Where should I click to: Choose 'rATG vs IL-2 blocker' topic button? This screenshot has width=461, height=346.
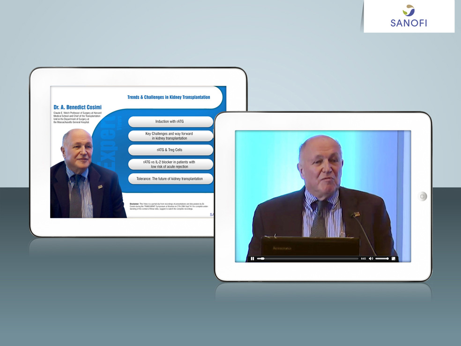click(171, 164)
